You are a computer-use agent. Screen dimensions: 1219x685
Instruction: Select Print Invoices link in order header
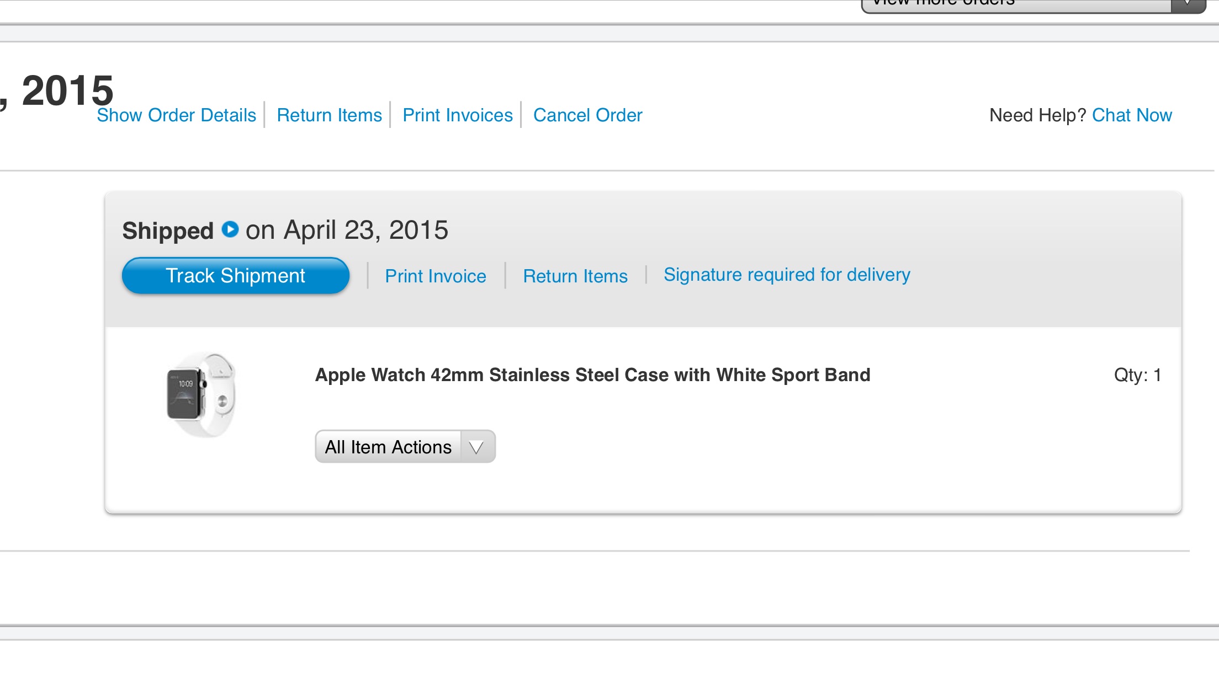coord(458,115)
